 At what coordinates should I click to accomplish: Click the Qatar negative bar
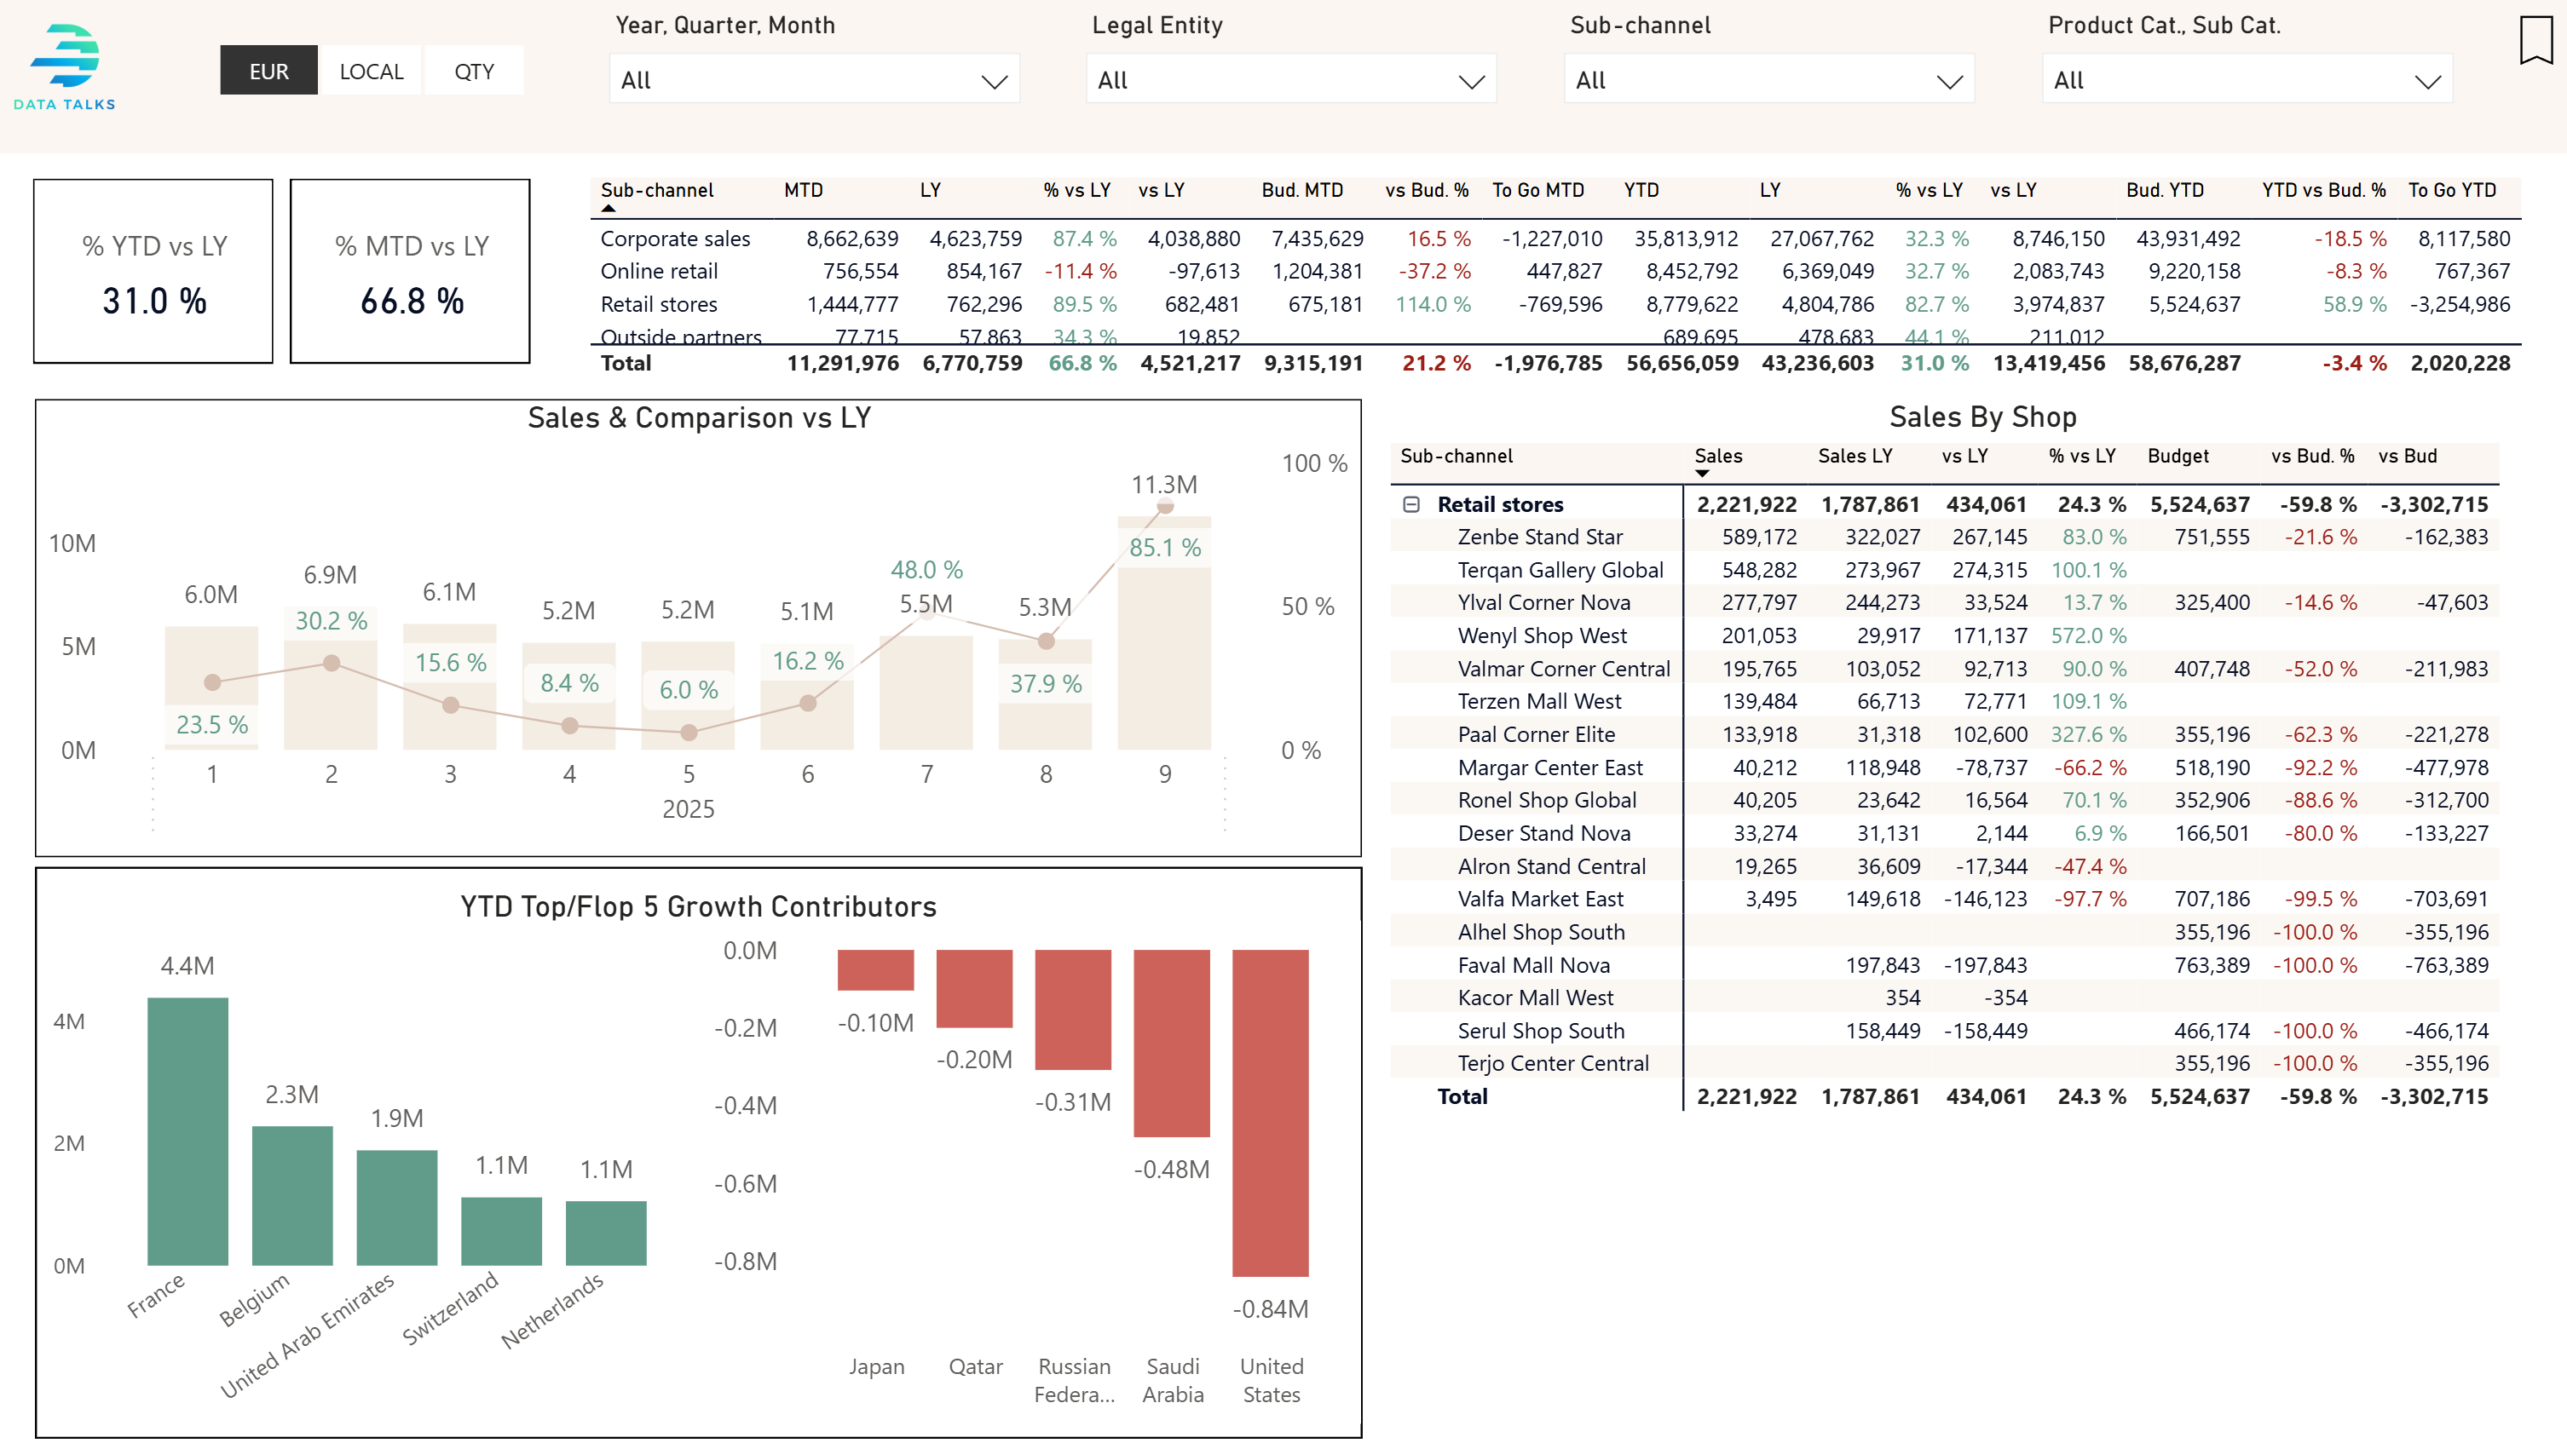tap(973, 989)
